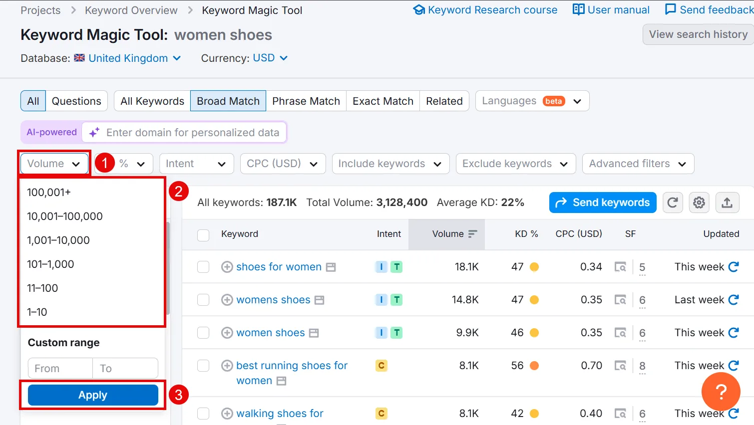The height and width of the screenshot is (425, 754).
Task: Click SERP page icon after womens shoes
Action: (x=320, y=300)
